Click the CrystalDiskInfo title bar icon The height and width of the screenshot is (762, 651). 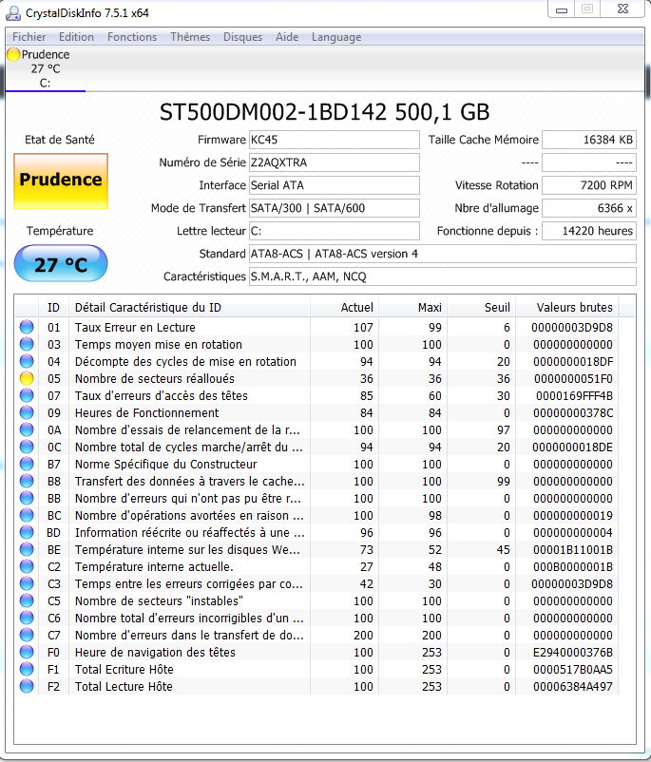(x=13, y=13)
